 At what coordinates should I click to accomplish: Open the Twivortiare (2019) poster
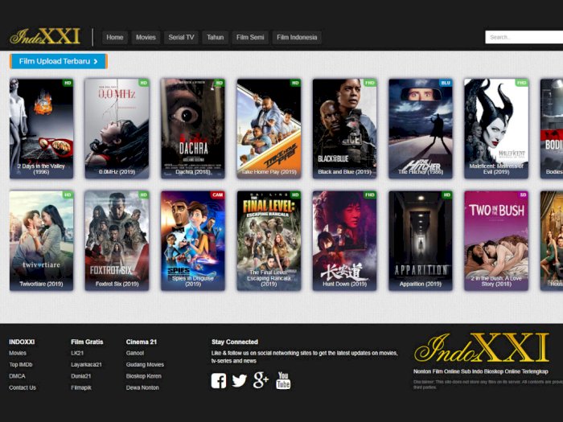pos(41,240)
